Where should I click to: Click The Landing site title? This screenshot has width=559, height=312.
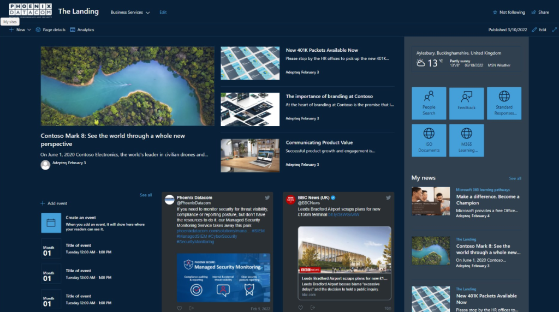pos(79,11)
